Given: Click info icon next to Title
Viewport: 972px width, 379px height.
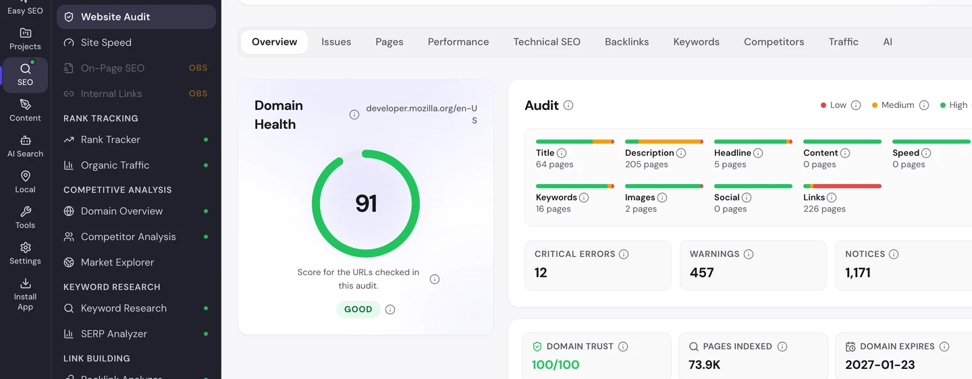Looking at the screenshot, I should tap(562, 153).
